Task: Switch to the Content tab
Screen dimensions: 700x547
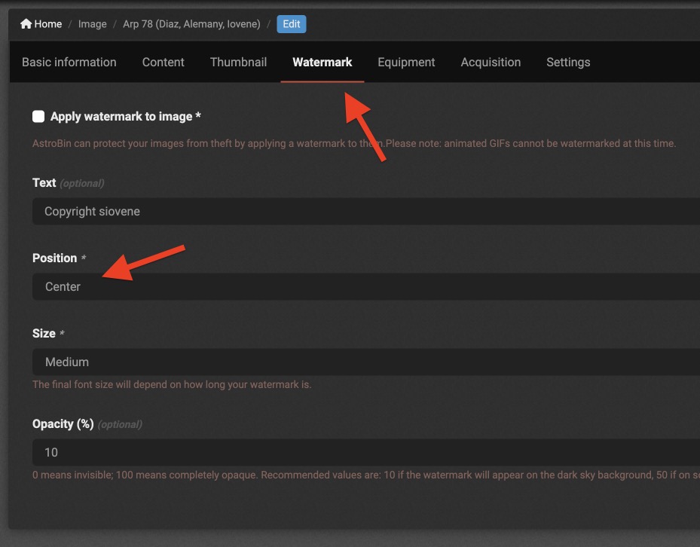Action: coord(163,62)
